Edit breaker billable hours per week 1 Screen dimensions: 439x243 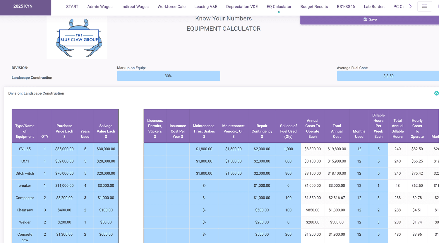[378, 186]
